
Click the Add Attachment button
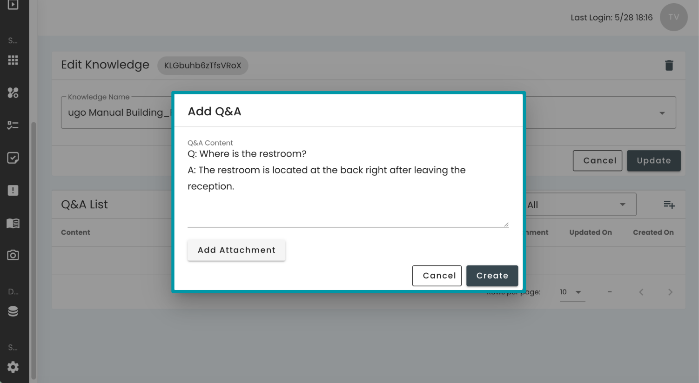[236, 250]
